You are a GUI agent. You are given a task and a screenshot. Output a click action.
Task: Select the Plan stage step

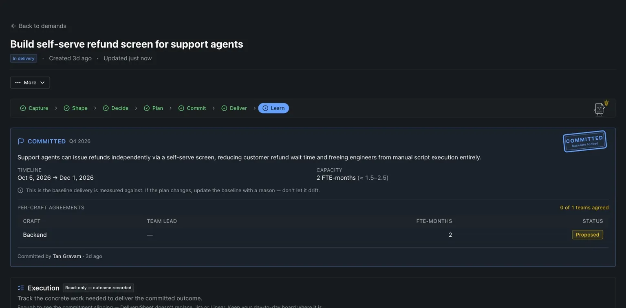point(153,108)
